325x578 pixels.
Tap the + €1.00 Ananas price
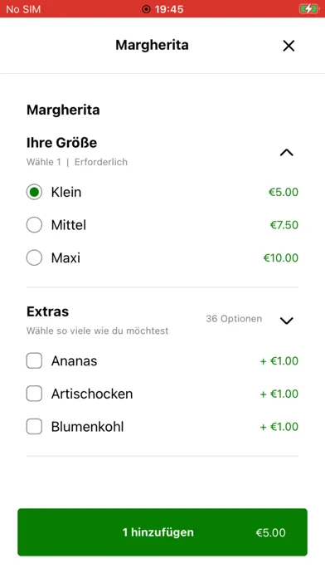tap(279, 361)
